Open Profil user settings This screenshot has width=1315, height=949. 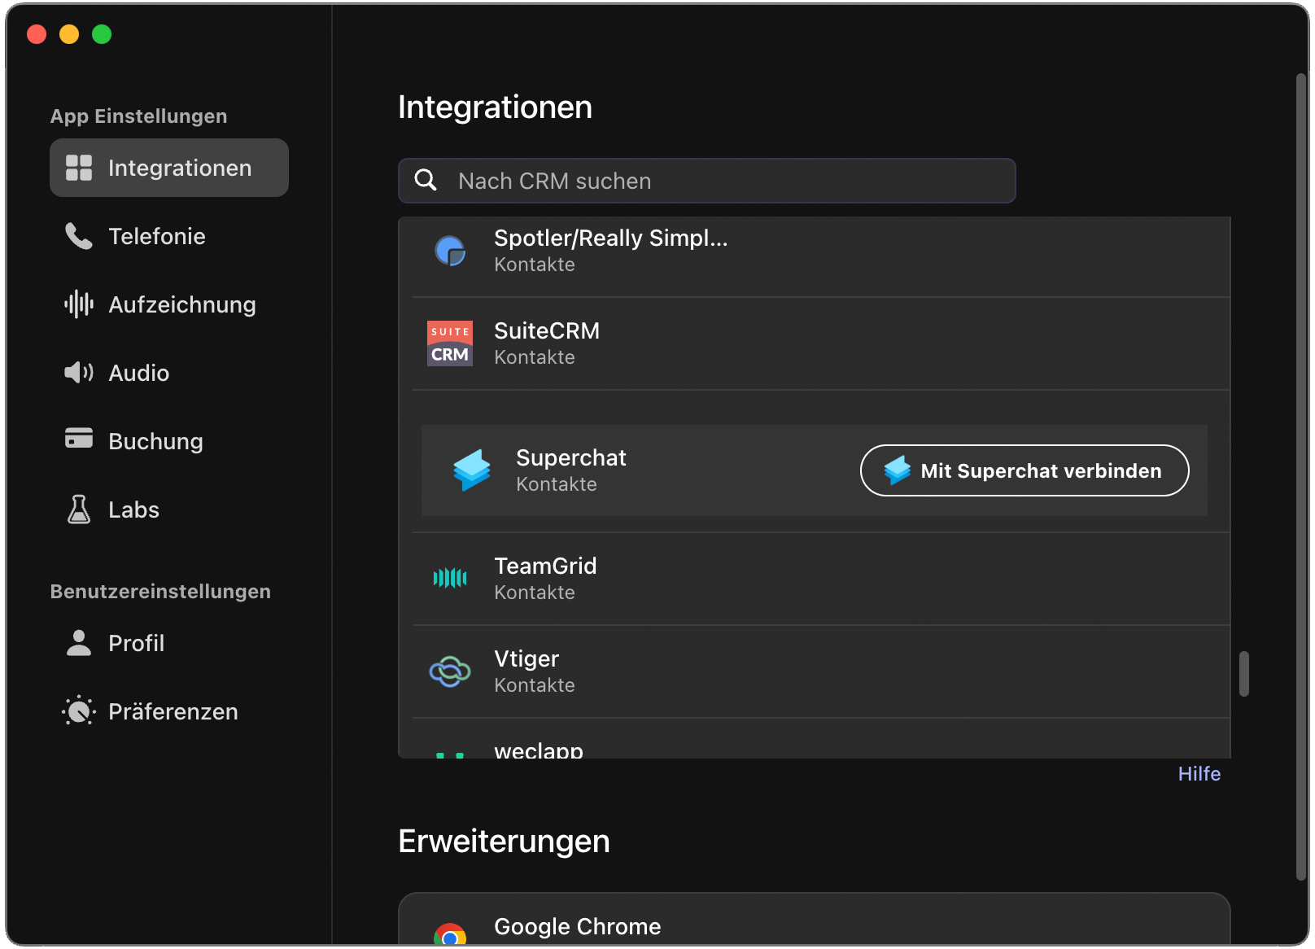point(136,643)
